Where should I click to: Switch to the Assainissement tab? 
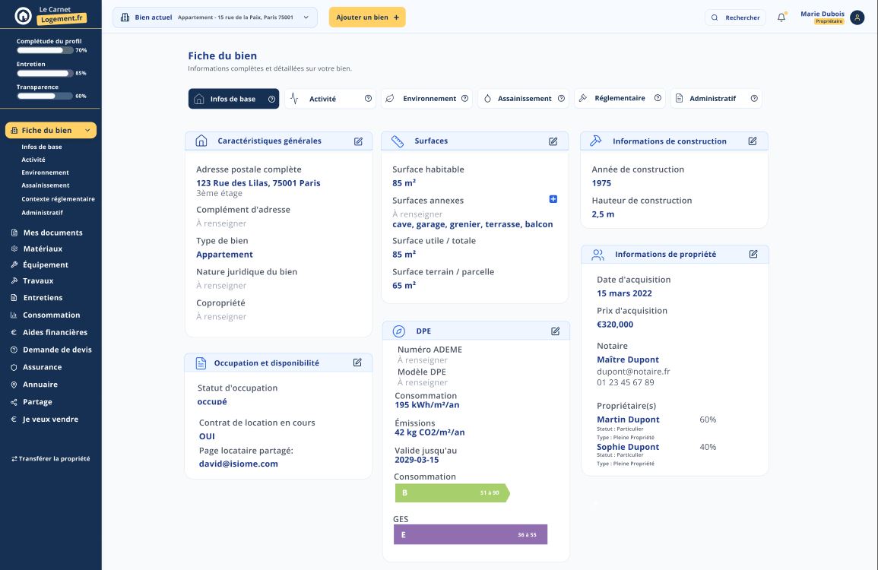point(524,99)
